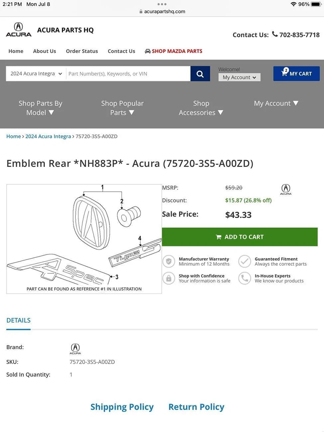The height and width of the screenshot is (432, 324).
Task: Open the Return Policy link
Action: pos(196,407)
